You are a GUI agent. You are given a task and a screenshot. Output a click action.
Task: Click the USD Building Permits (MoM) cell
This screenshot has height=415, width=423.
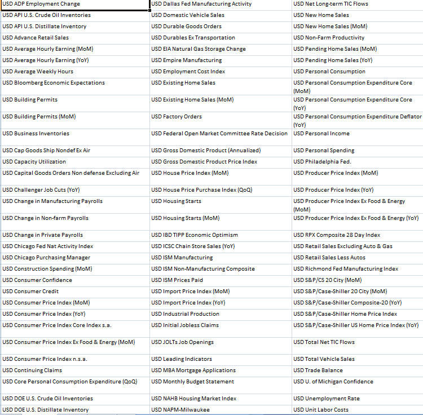tap(75, 120)
